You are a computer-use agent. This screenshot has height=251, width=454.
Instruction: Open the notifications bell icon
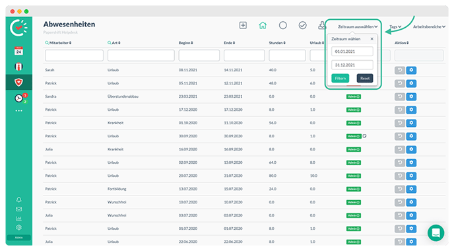click(x=18, y=199)
